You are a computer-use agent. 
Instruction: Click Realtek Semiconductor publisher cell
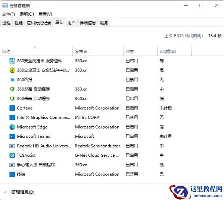98,146
